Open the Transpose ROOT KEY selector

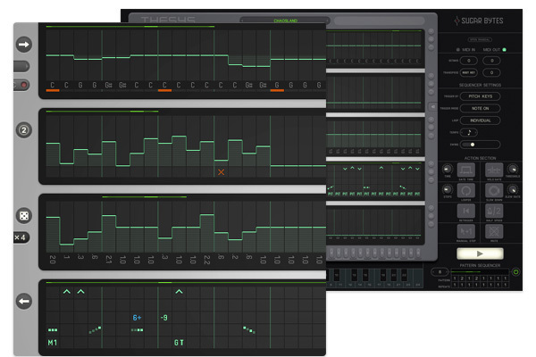(x=469, y=72)
